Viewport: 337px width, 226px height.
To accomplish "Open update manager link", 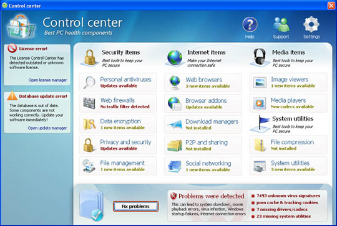I will tap(47, 128).
